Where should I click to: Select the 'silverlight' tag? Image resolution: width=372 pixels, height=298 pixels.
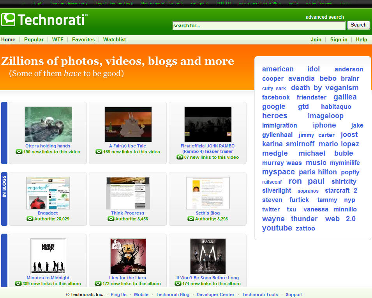pyautogui.click(x=277, y=191)
